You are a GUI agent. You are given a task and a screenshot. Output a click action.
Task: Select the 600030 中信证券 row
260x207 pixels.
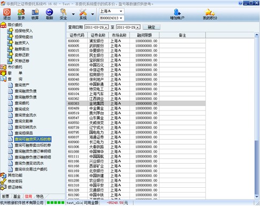[x=136, y=70]
